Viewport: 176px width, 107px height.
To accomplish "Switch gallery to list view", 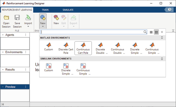I will coord(151,32).
